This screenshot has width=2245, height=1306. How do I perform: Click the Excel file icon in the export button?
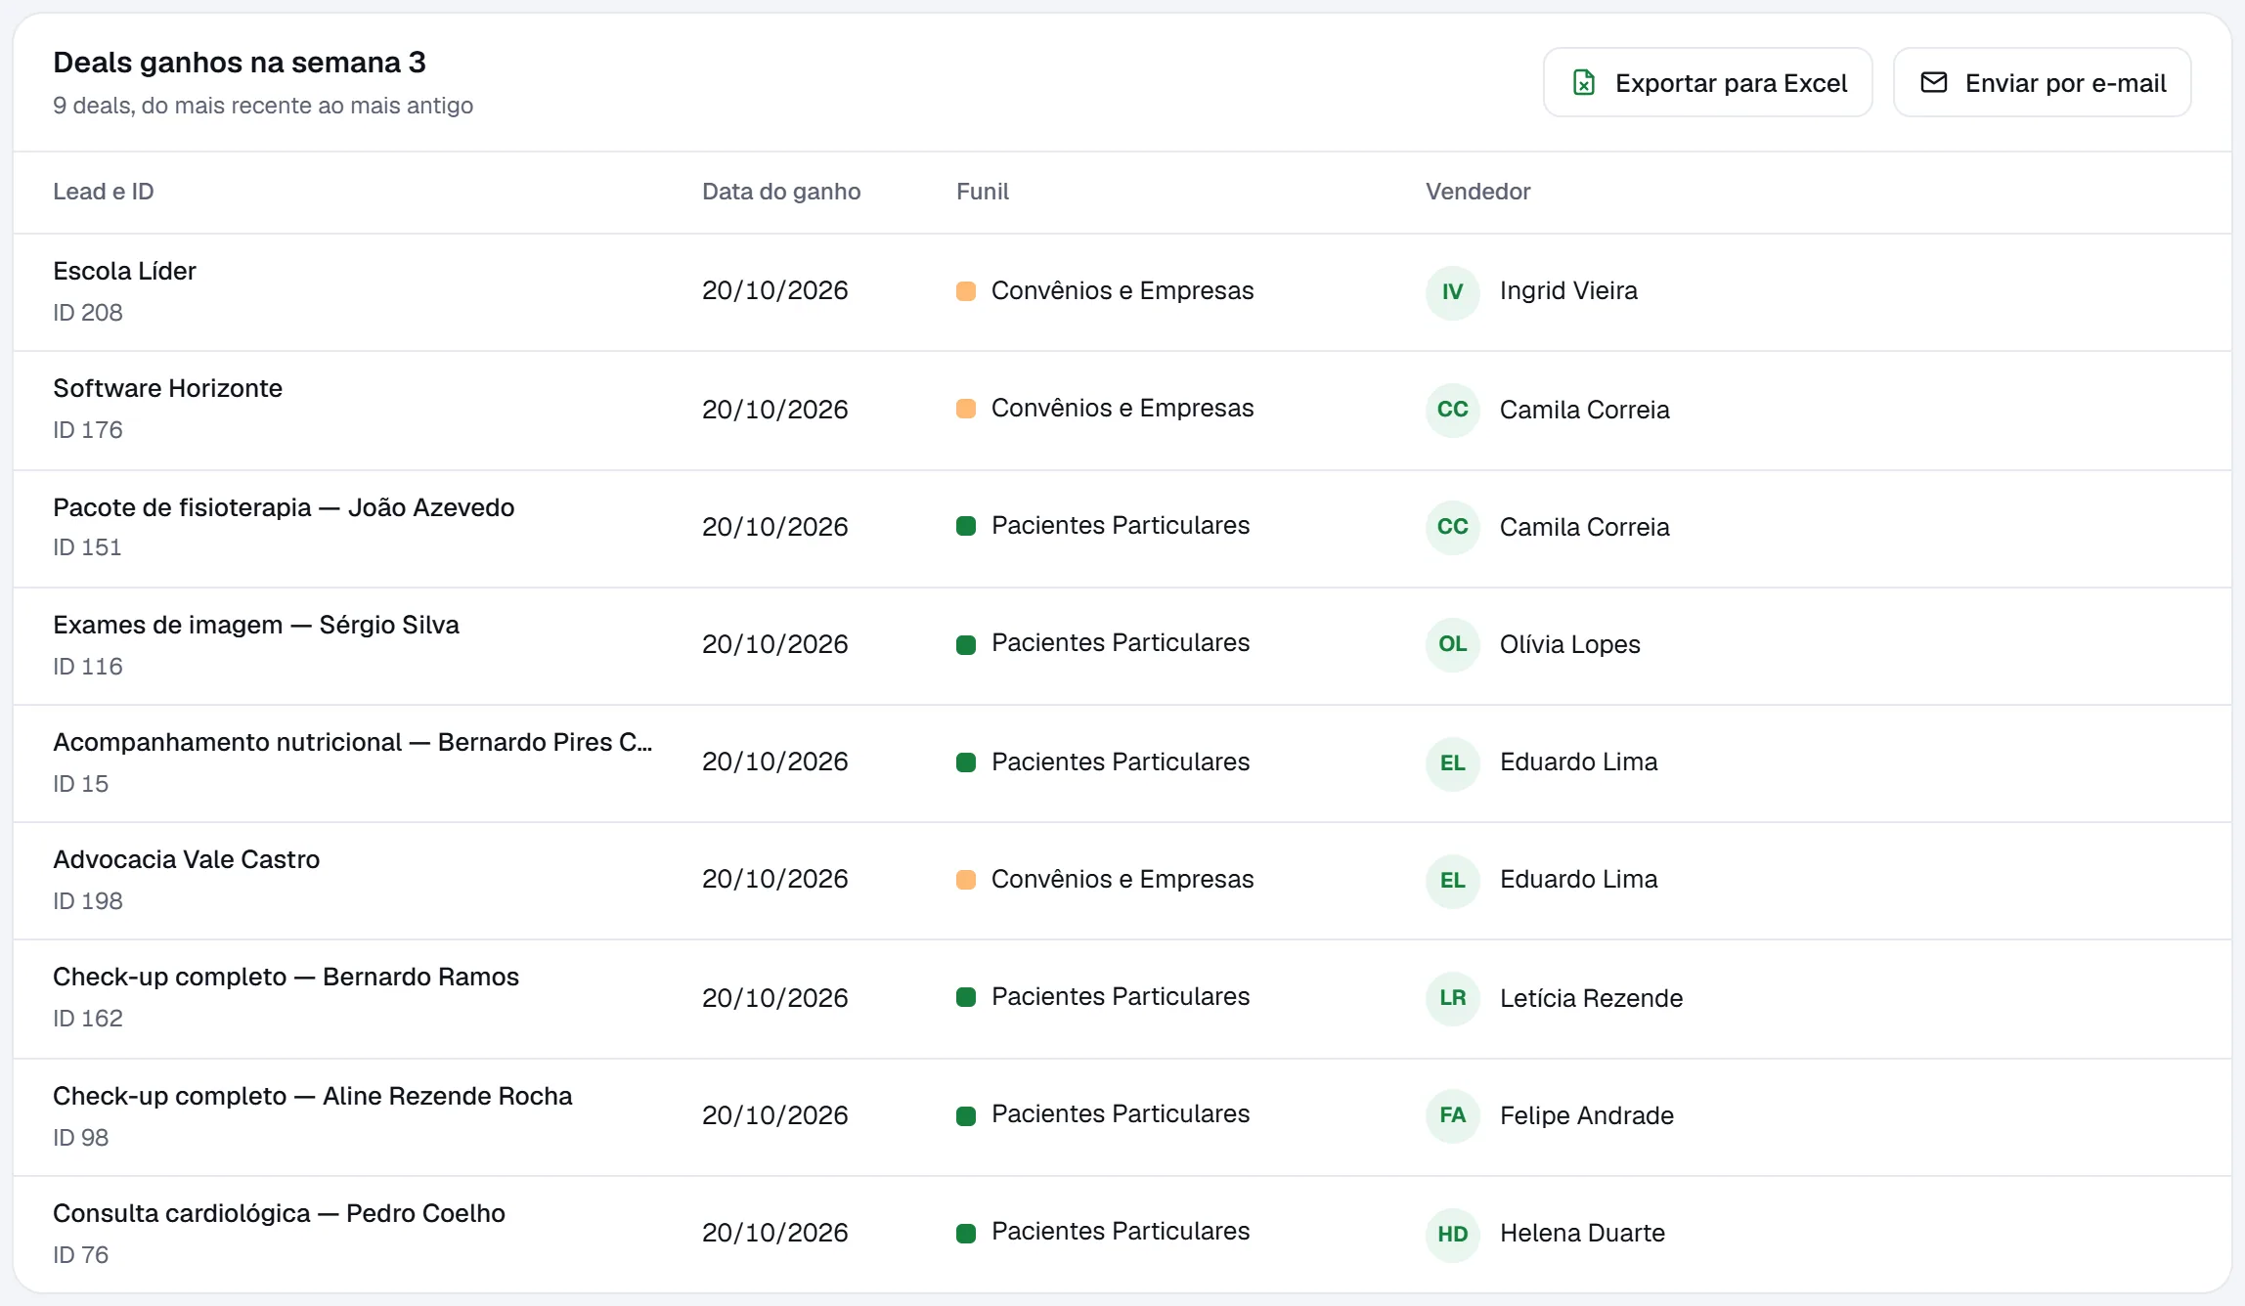pos(1584,83)
